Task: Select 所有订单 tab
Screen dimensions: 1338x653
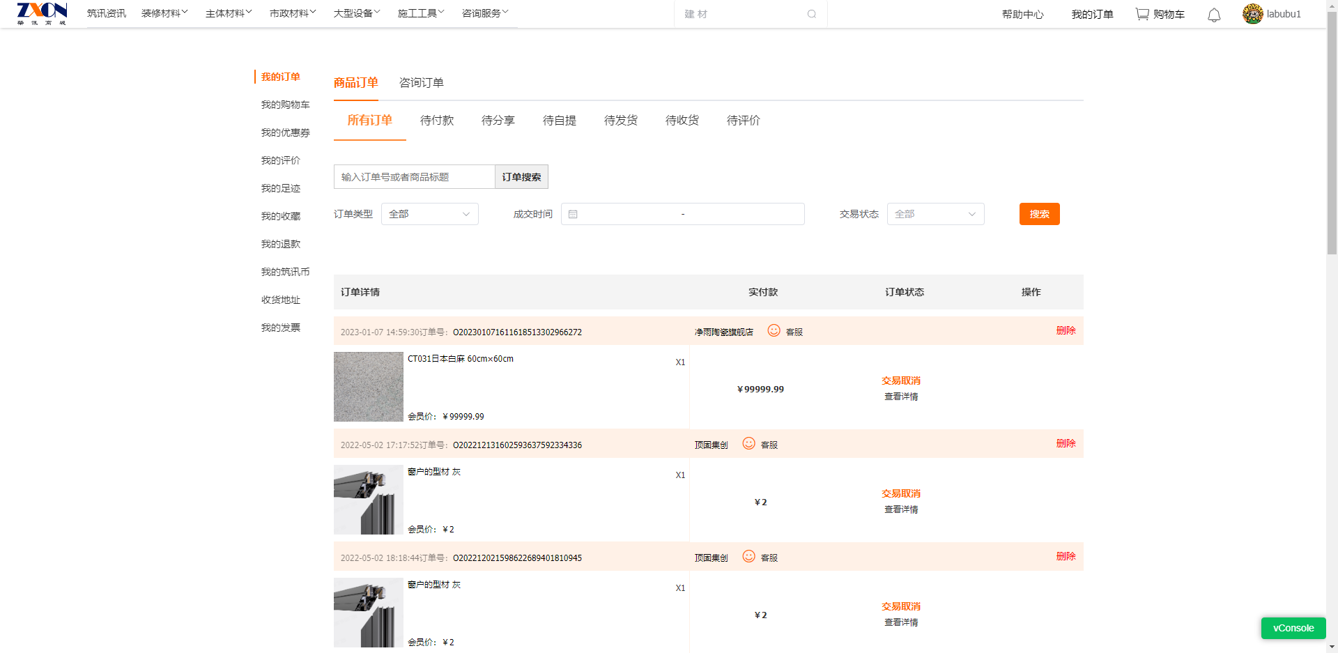Action: click(x=370, y=120)
